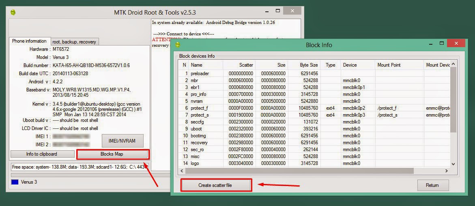Copy info with Info to clipboard button
Viewport: 475px width, 206px height.
[x=42, y=154]
